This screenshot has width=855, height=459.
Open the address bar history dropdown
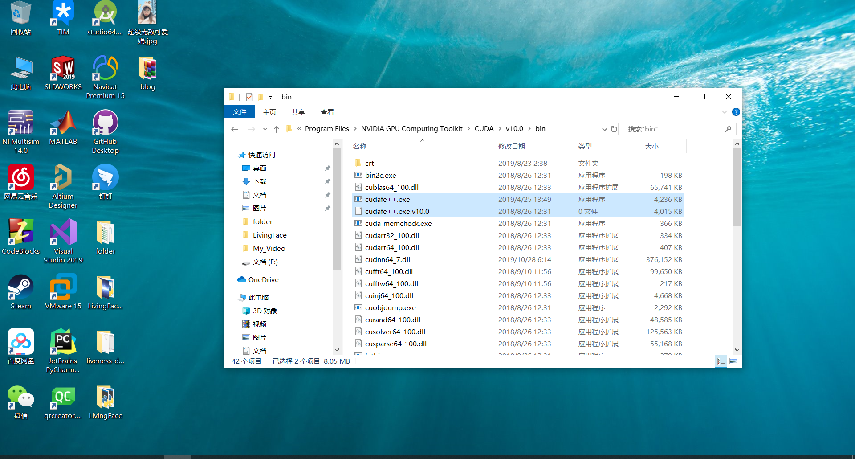point(604,129)
